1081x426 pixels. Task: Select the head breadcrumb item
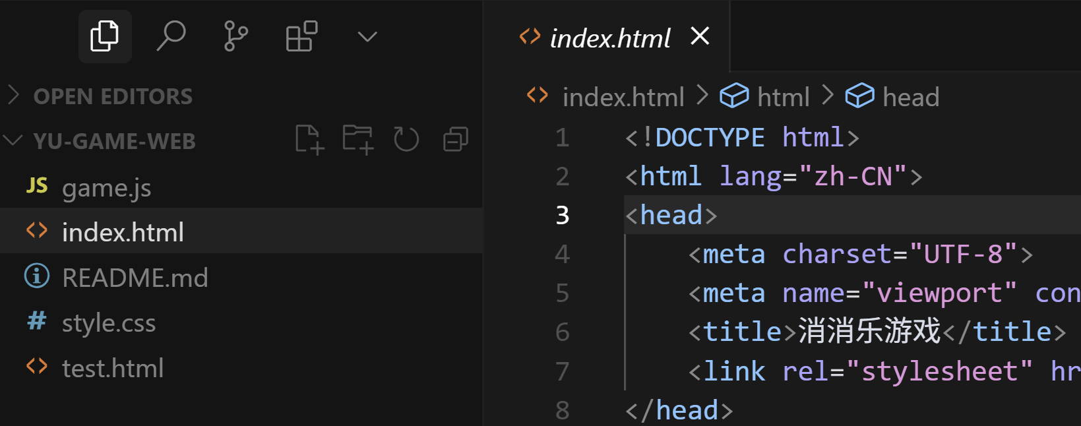point(892,97)
